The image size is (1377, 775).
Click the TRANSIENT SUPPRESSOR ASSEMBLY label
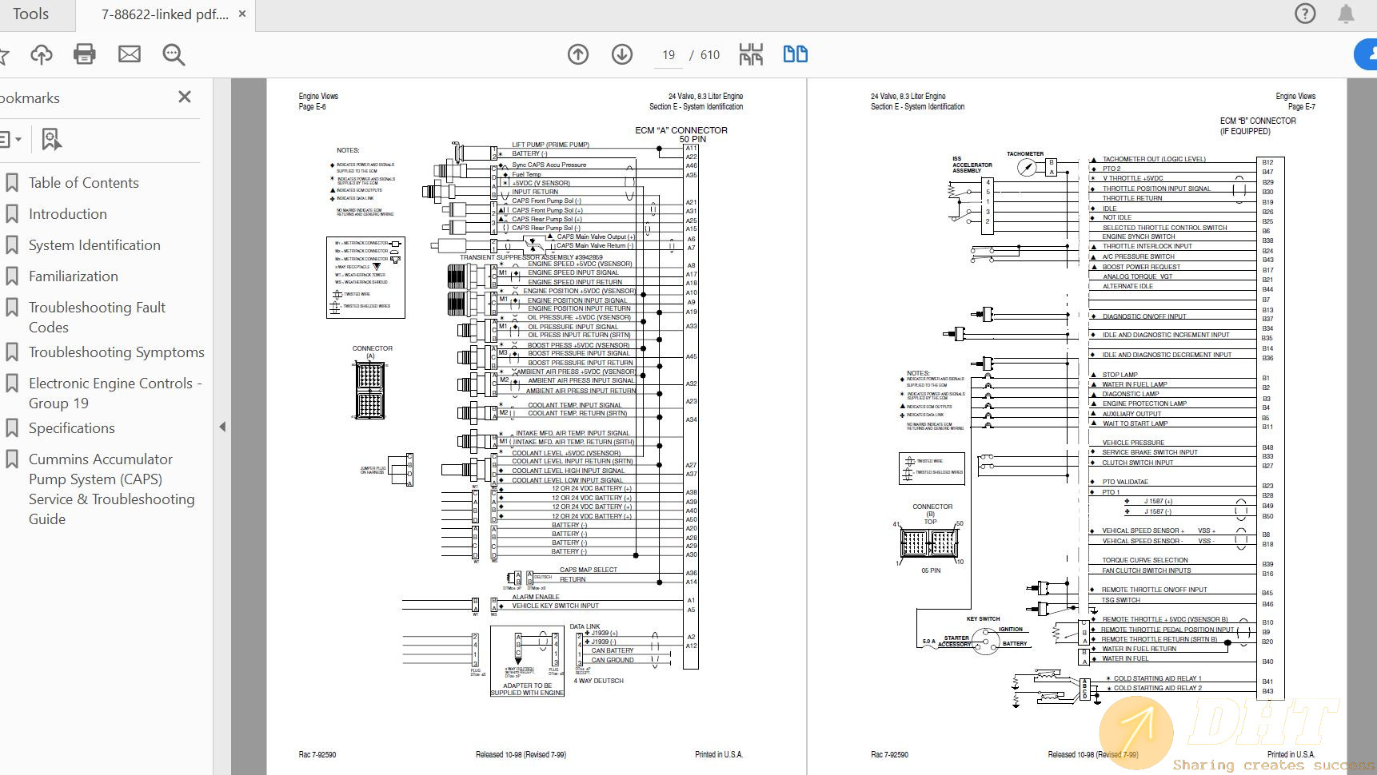tap(531, 257)
